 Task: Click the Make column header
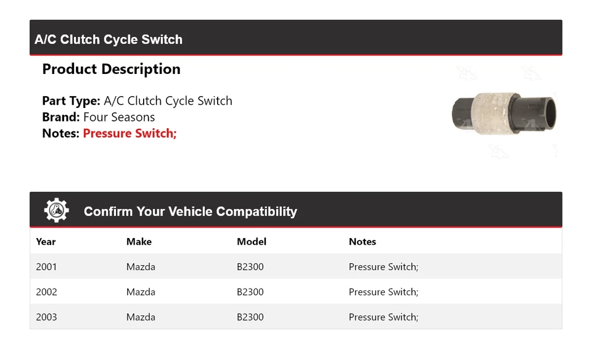pyautogui.click(x=139, y=242)
